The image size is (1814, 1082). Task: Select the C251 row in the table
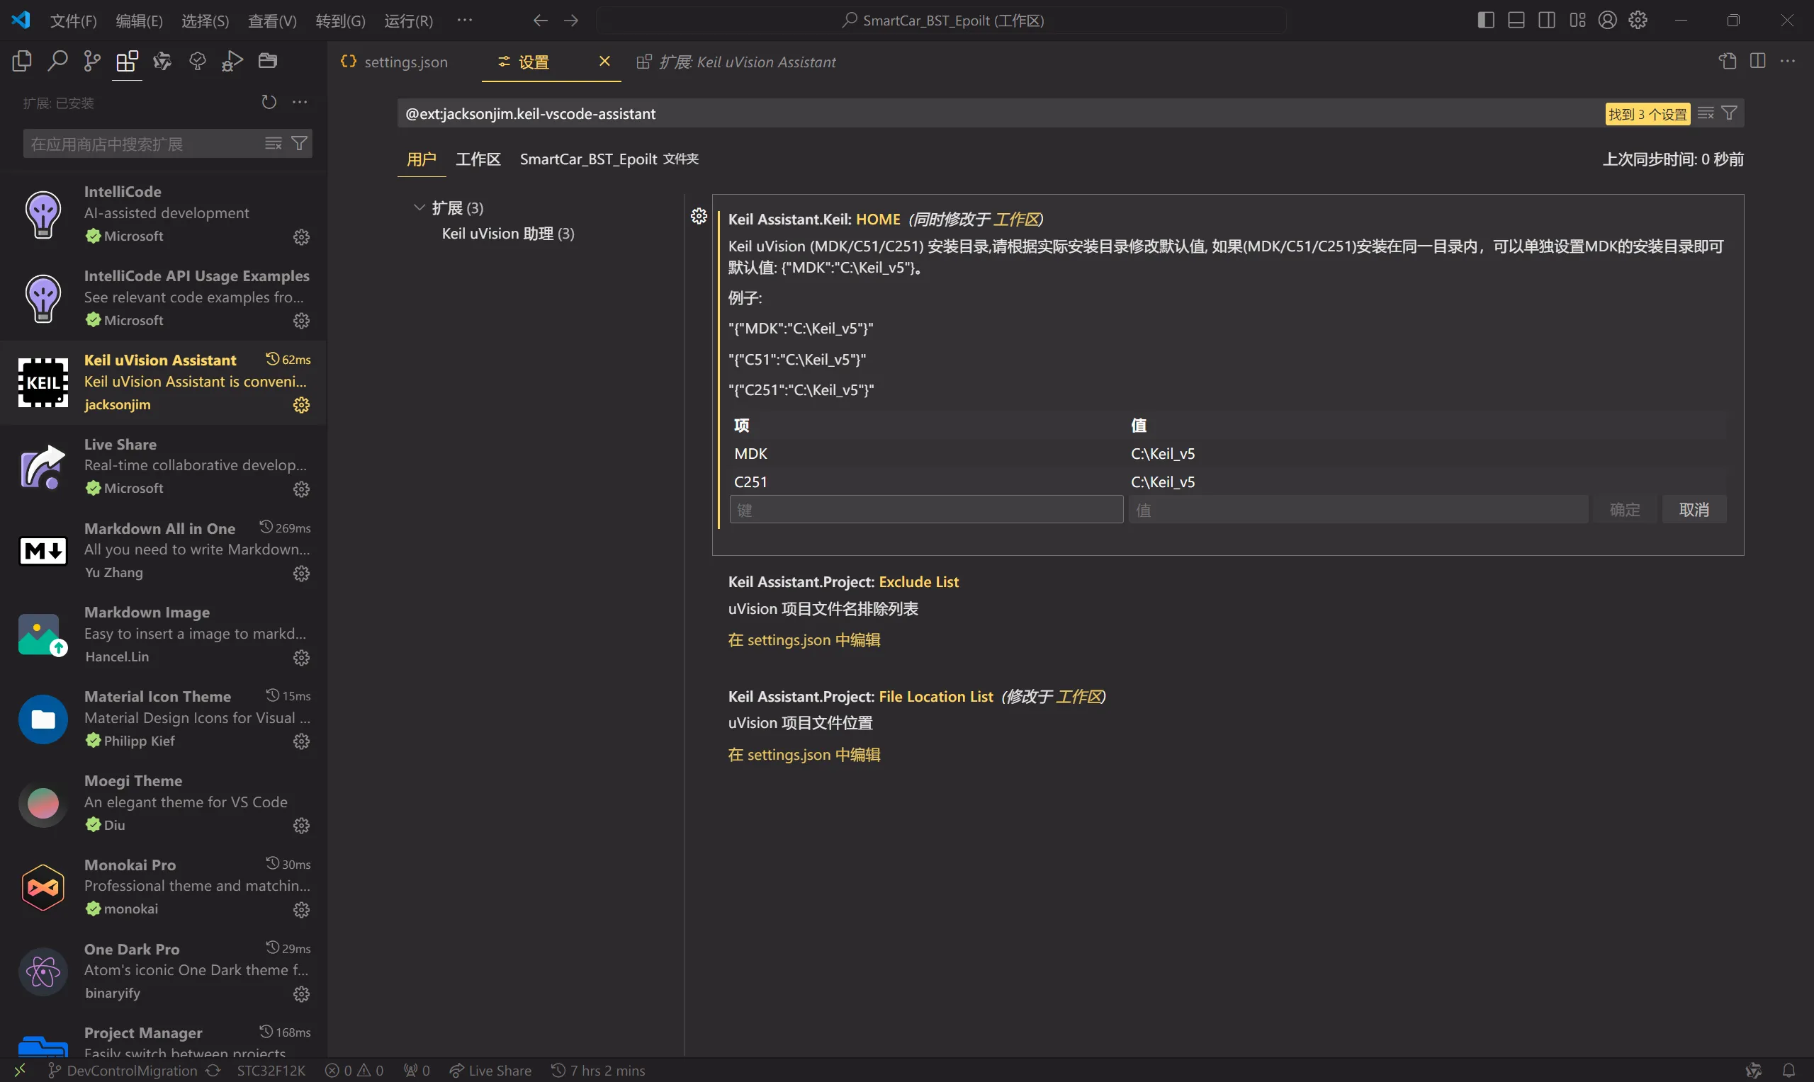tap(1229, 482)
